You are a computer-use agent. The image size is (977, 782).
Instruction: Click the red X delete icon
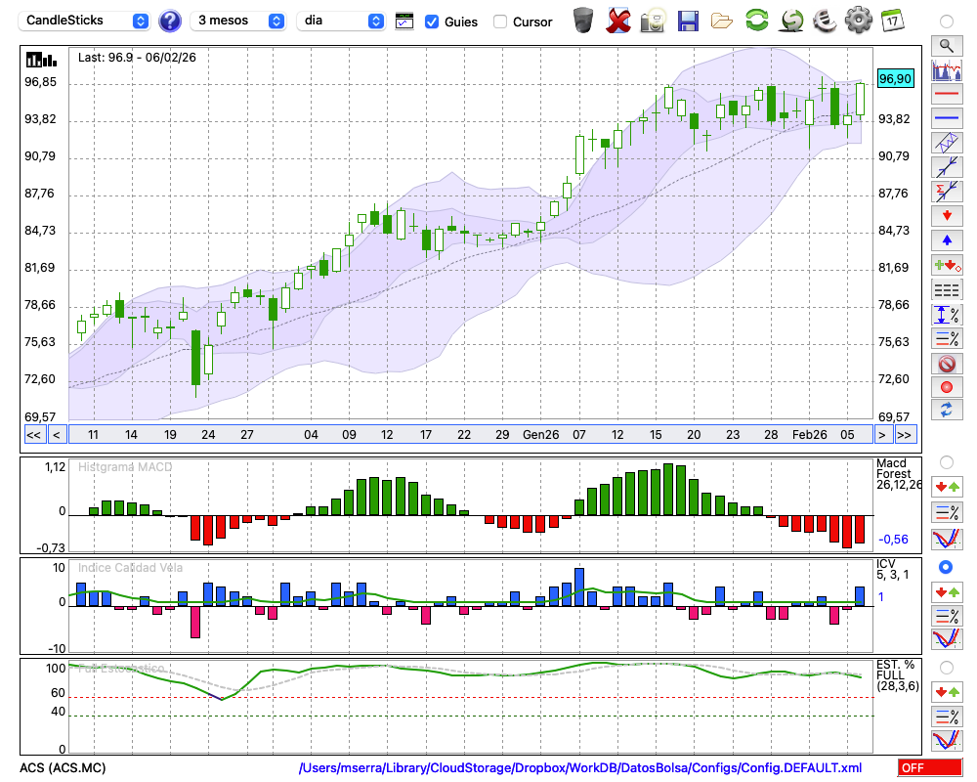coord(618,21)
